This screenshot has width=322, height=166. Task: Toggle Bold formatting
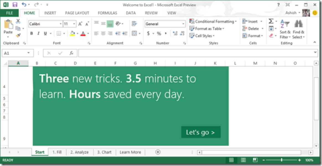tap(31, 33)
